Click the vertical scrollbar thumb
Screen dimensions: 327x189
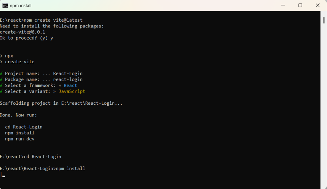coord(323,20)
